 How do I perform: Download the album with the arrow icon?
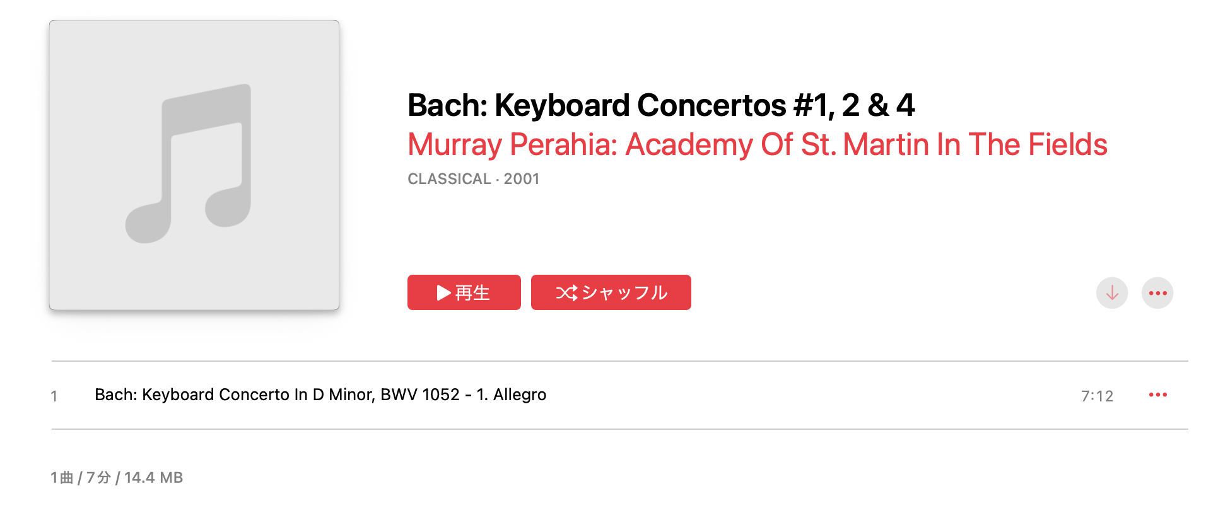point(1111,293)
